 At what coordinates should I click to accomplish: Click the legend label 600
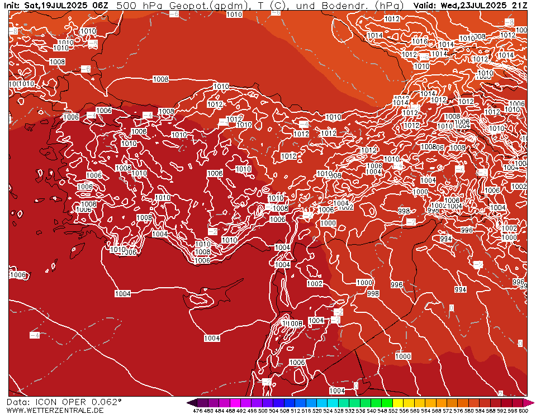click(x=523, y=411)
